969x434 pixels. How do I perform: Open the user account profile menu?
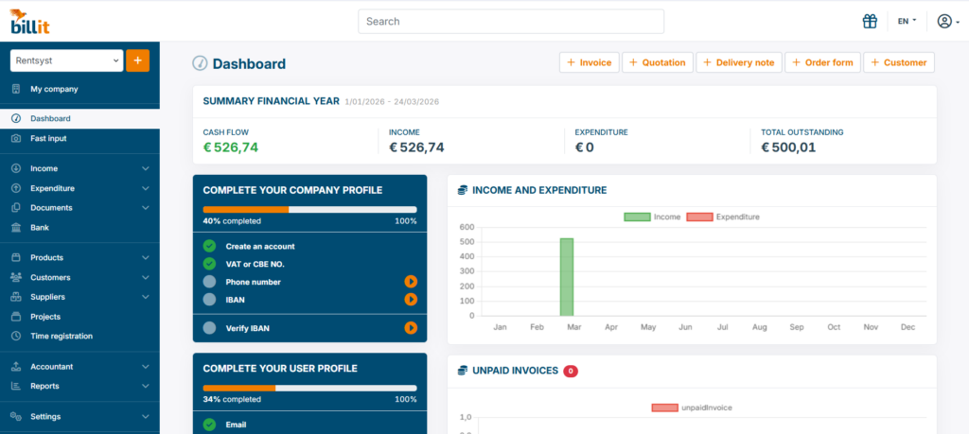947,21
